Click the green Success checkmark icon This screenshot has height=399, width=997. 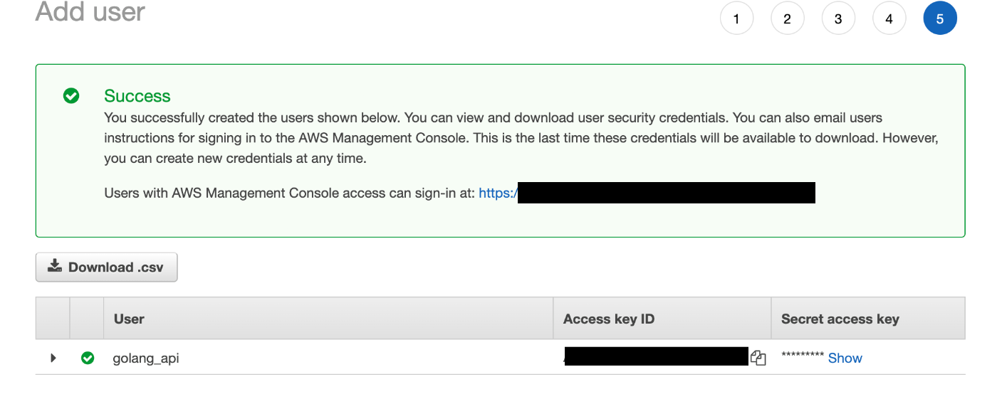coord(71,96)
